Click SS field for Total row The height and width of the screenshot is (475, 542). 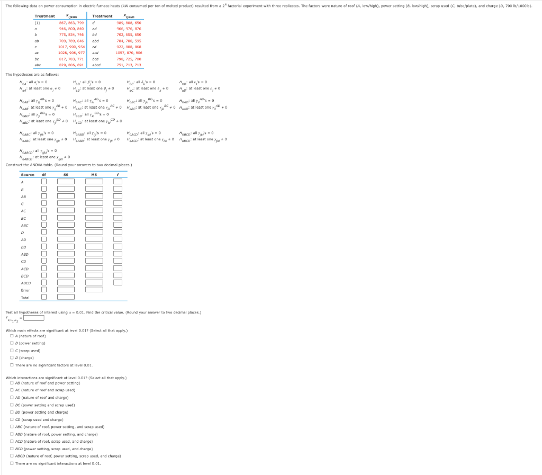pos(66,297)
